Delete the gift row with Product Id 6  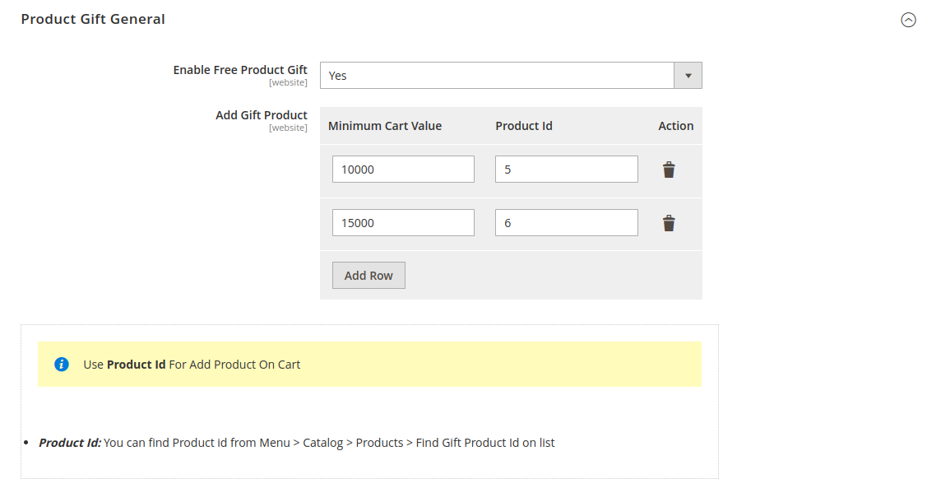point(669,223)
